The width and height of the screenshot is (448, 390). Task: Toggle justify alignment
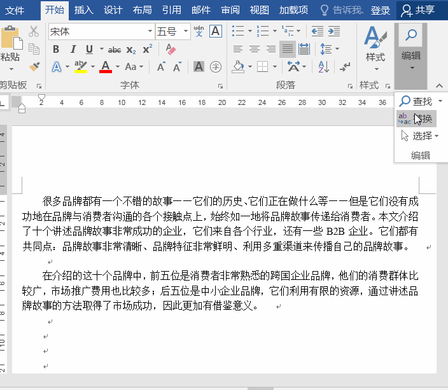[288, 49]
